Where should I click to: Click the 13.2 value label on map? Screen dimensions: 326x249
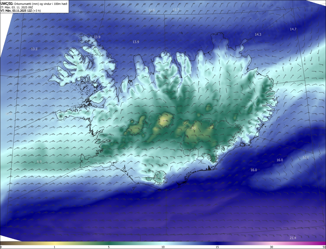coord(34,49)
